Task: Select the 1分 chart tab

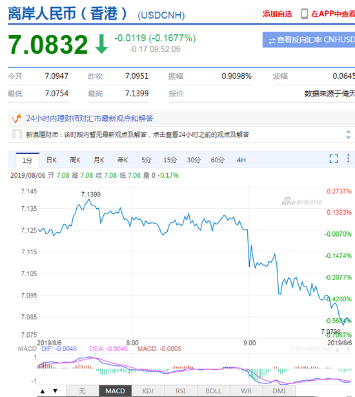Action: [28, 160]
